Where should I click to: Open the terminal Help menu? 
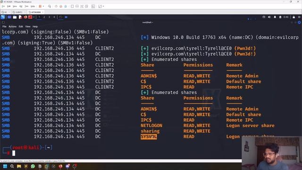click(35, 26)
